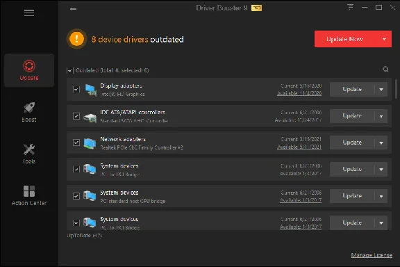Select the Standard SATA AHCI Controller text
The image size is (400, 267).
pyautogui.click(x=134, y=120)
